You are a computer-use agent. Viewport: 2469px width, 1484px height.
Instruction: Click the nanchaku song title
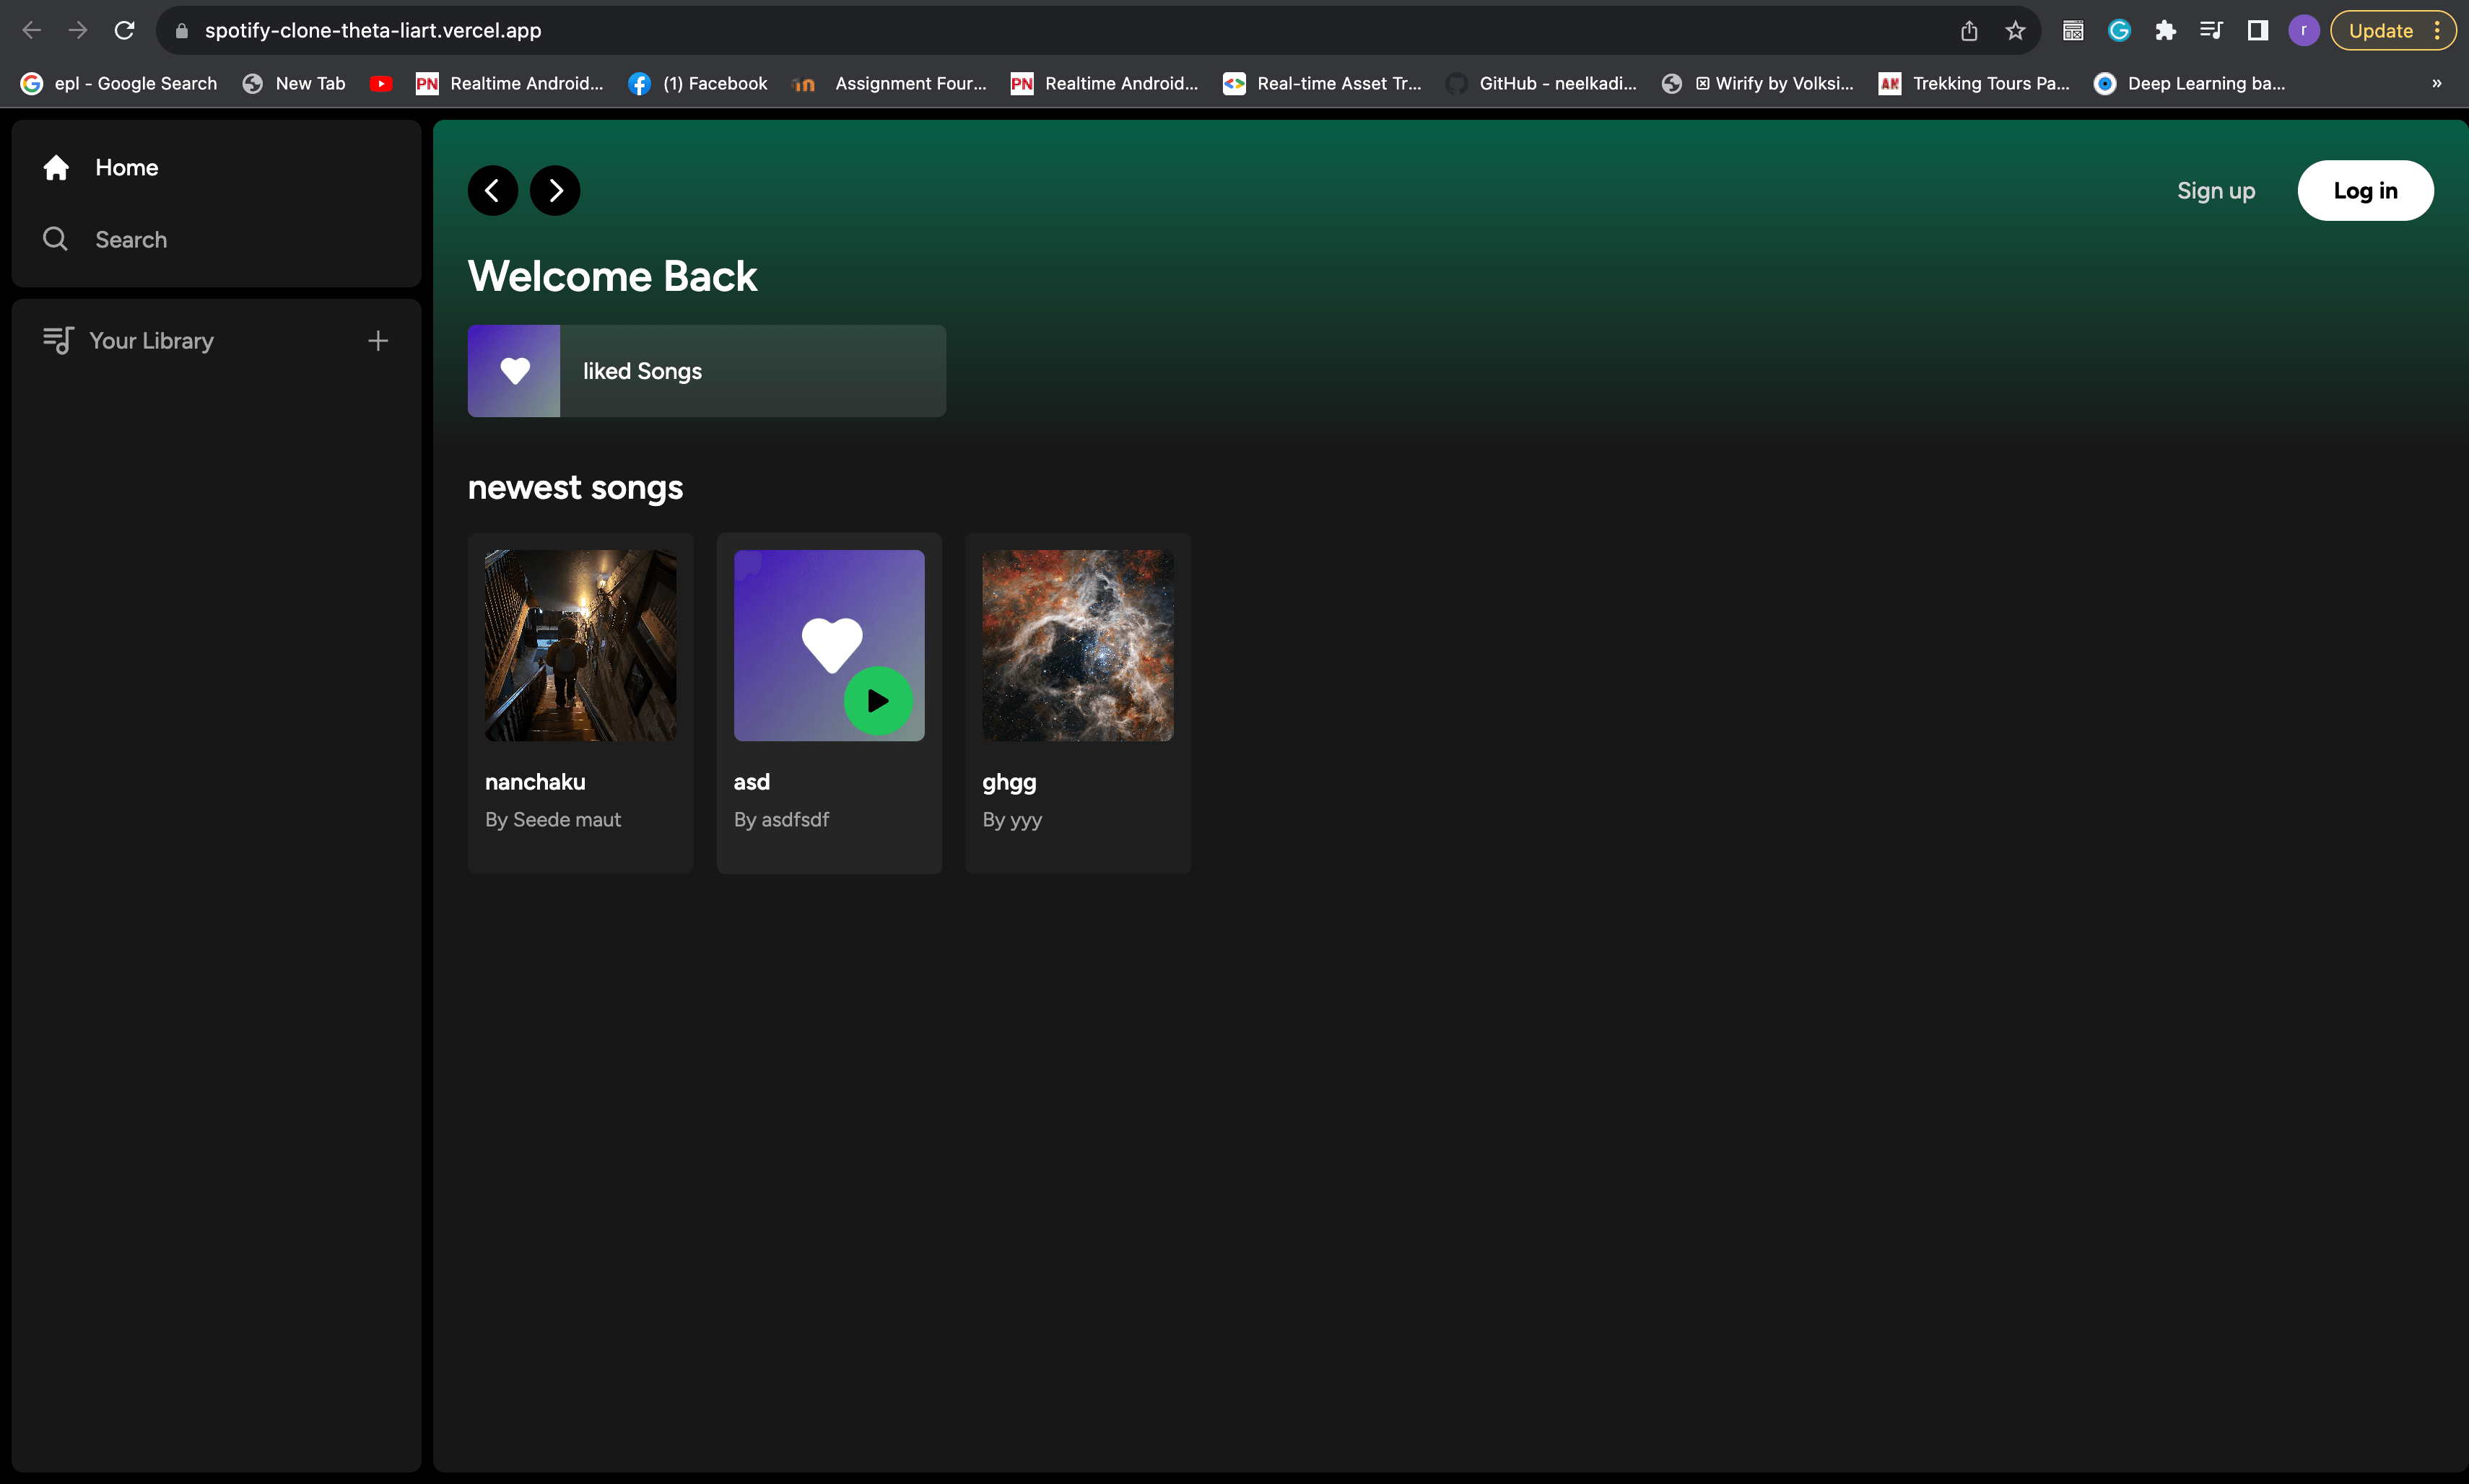coord(535,782)
